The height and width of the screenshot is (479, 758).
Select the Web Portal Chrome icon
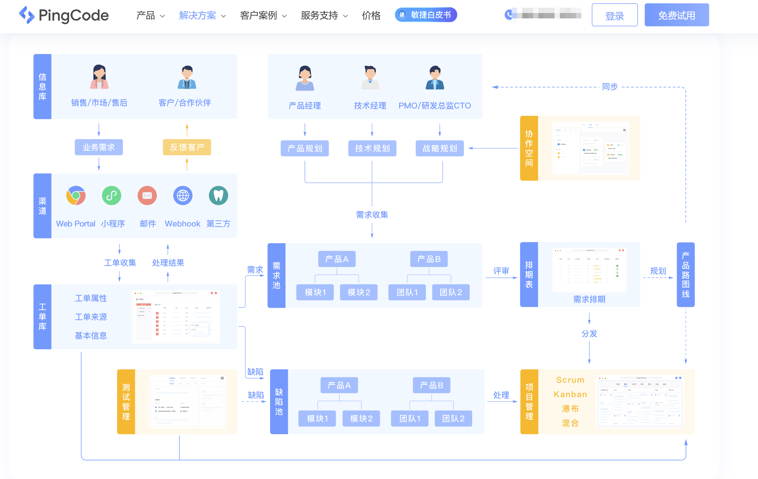[76, 195]
